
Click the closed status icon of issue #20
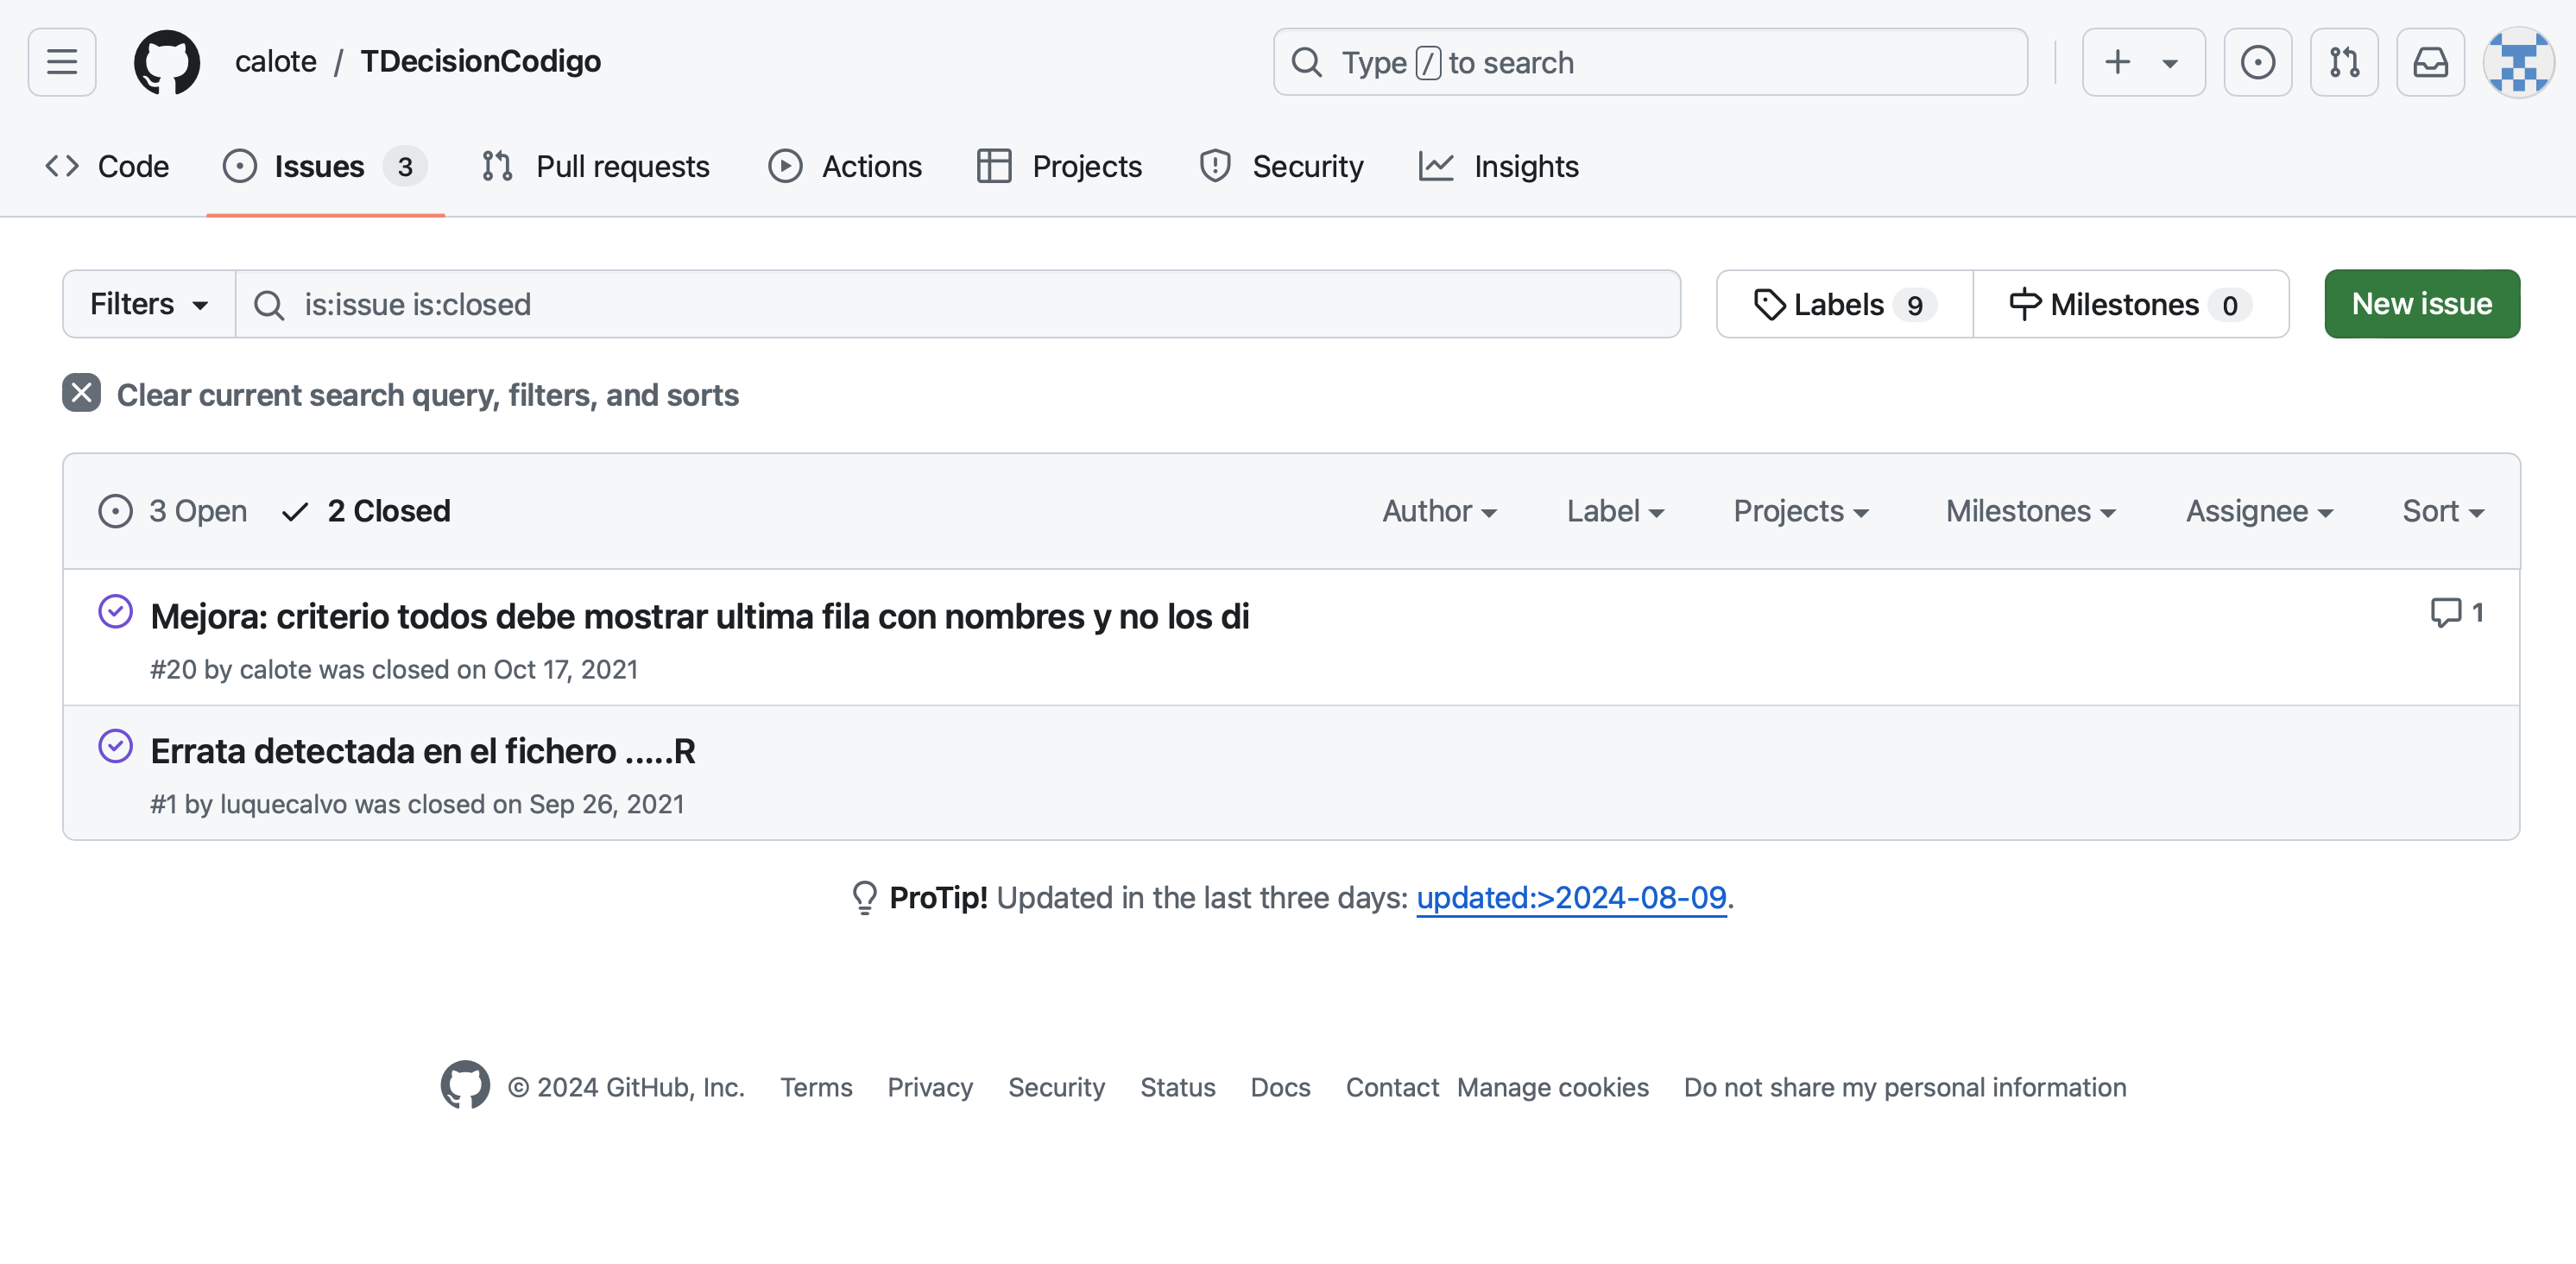(x=115, y=611)
